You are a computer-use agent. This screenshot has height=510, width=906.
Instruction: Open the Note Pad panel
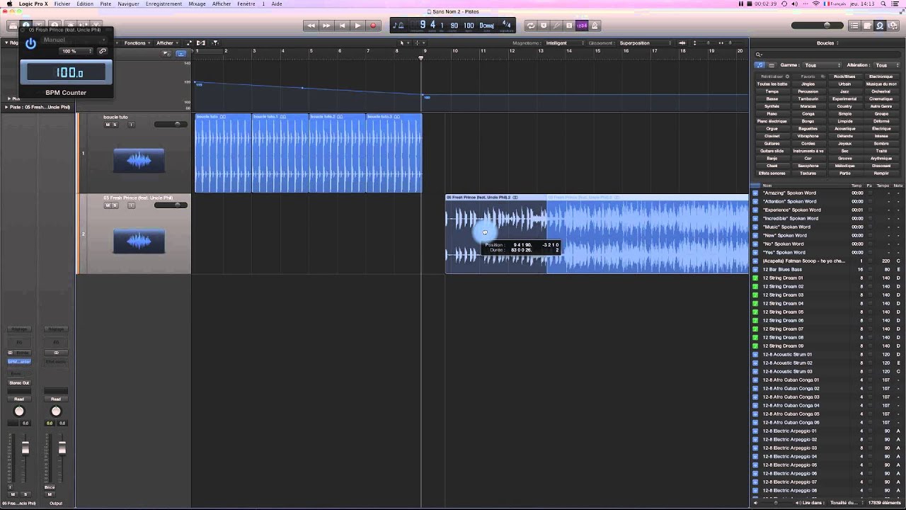867,25
